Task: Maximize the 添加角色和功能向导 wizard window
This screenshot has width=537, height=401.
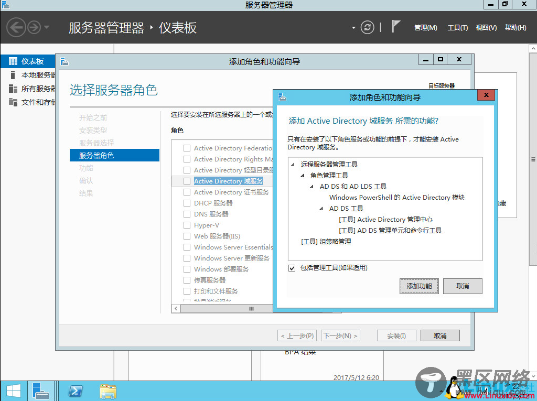Action: [441, 59]
